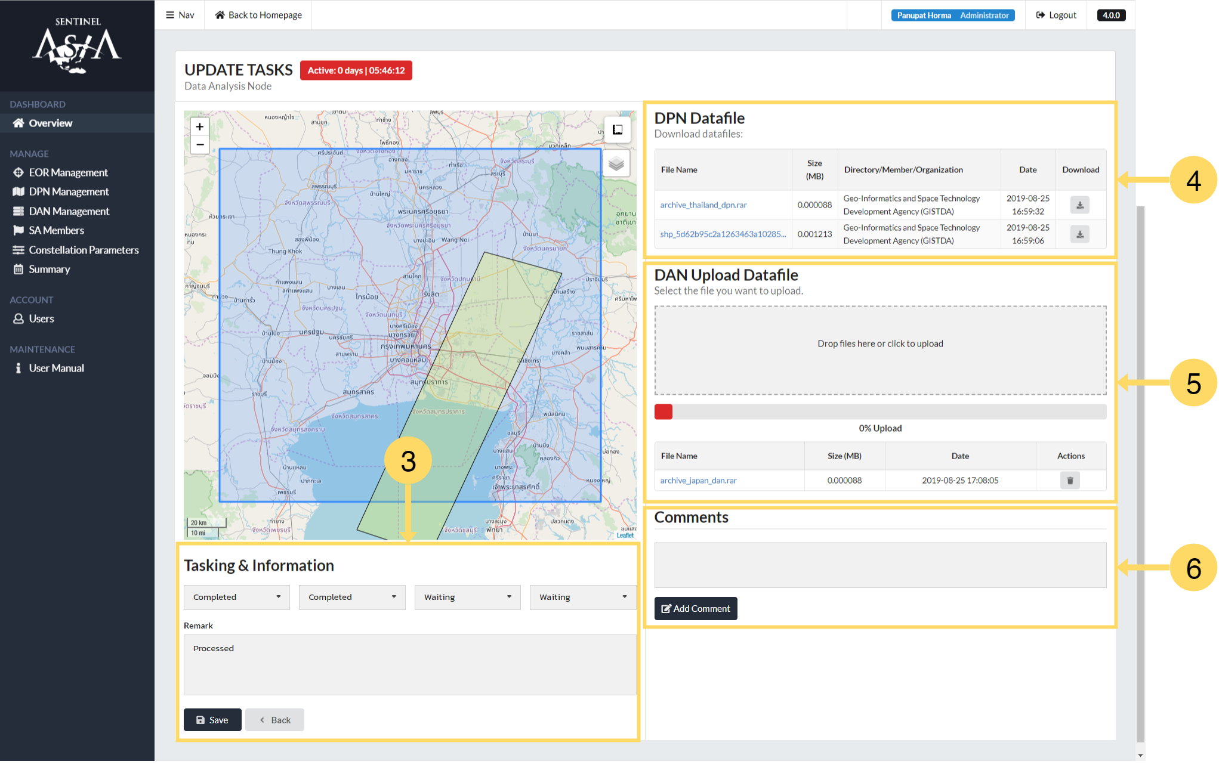
Task: Zoom in on the map
Action: (200, 126)
